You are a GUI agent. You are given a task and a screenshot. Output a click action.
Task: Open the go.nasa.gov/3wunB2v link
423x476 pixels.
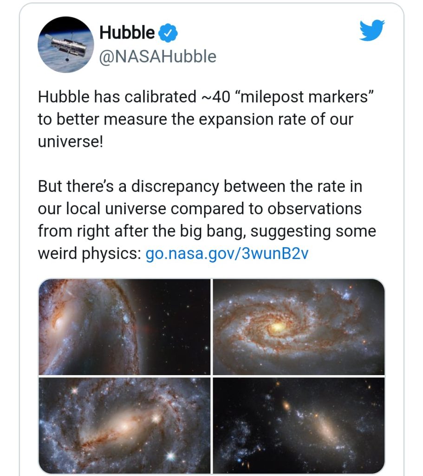(227, 254)
